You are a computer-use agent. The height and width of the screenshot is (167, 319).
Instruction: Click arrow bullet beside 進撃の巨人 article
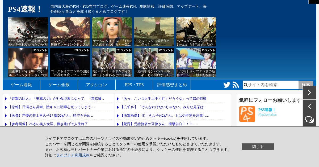pos(6,99)
